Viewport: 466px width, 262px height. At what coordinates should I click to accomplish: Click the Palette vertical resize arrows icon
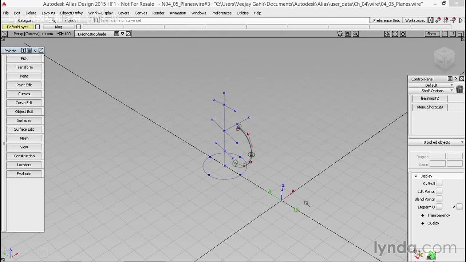23,50
